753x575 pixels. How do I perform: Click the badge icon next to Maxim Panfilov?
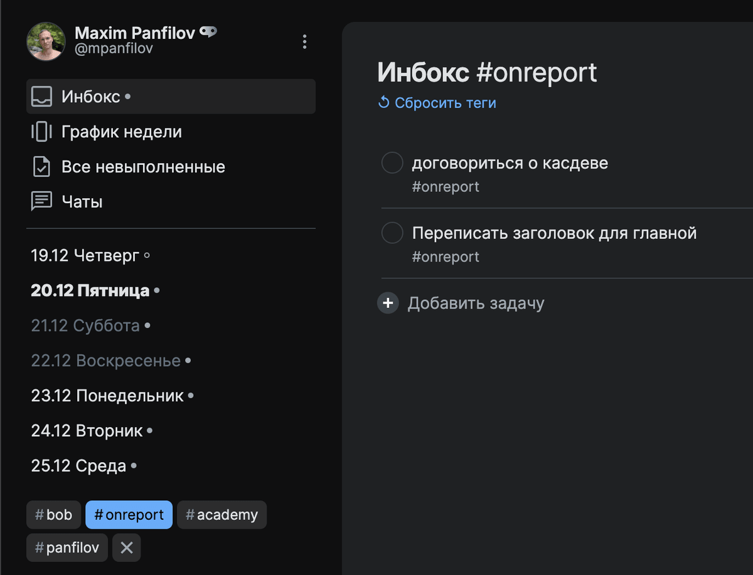click(x=208, y=30)
